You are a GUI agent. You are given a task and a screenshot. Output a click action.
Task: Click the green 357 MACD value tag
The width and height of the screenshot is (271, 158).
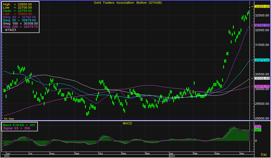(x=258, y=130)
